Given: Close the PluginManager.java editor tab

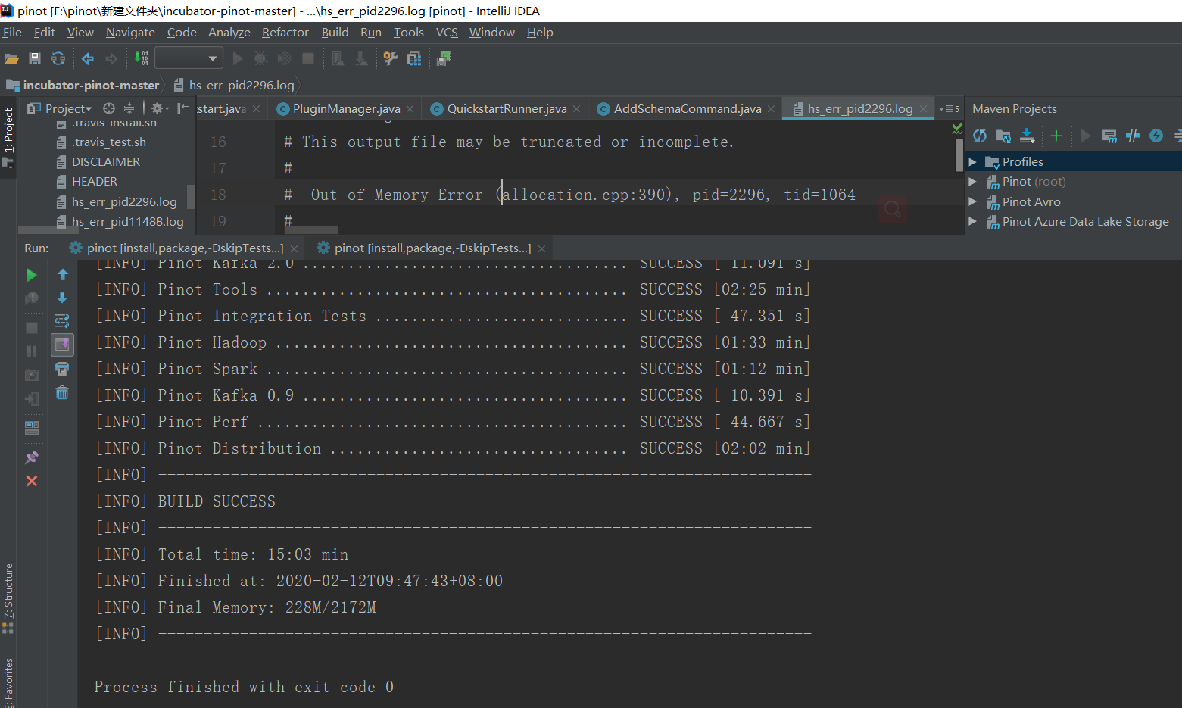Looking at the screenshot, I should tap(410, 109).
